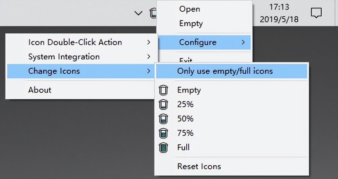Click the recycle bin tray icon
This screenshot has width=338, height=179.
[153, 13]
